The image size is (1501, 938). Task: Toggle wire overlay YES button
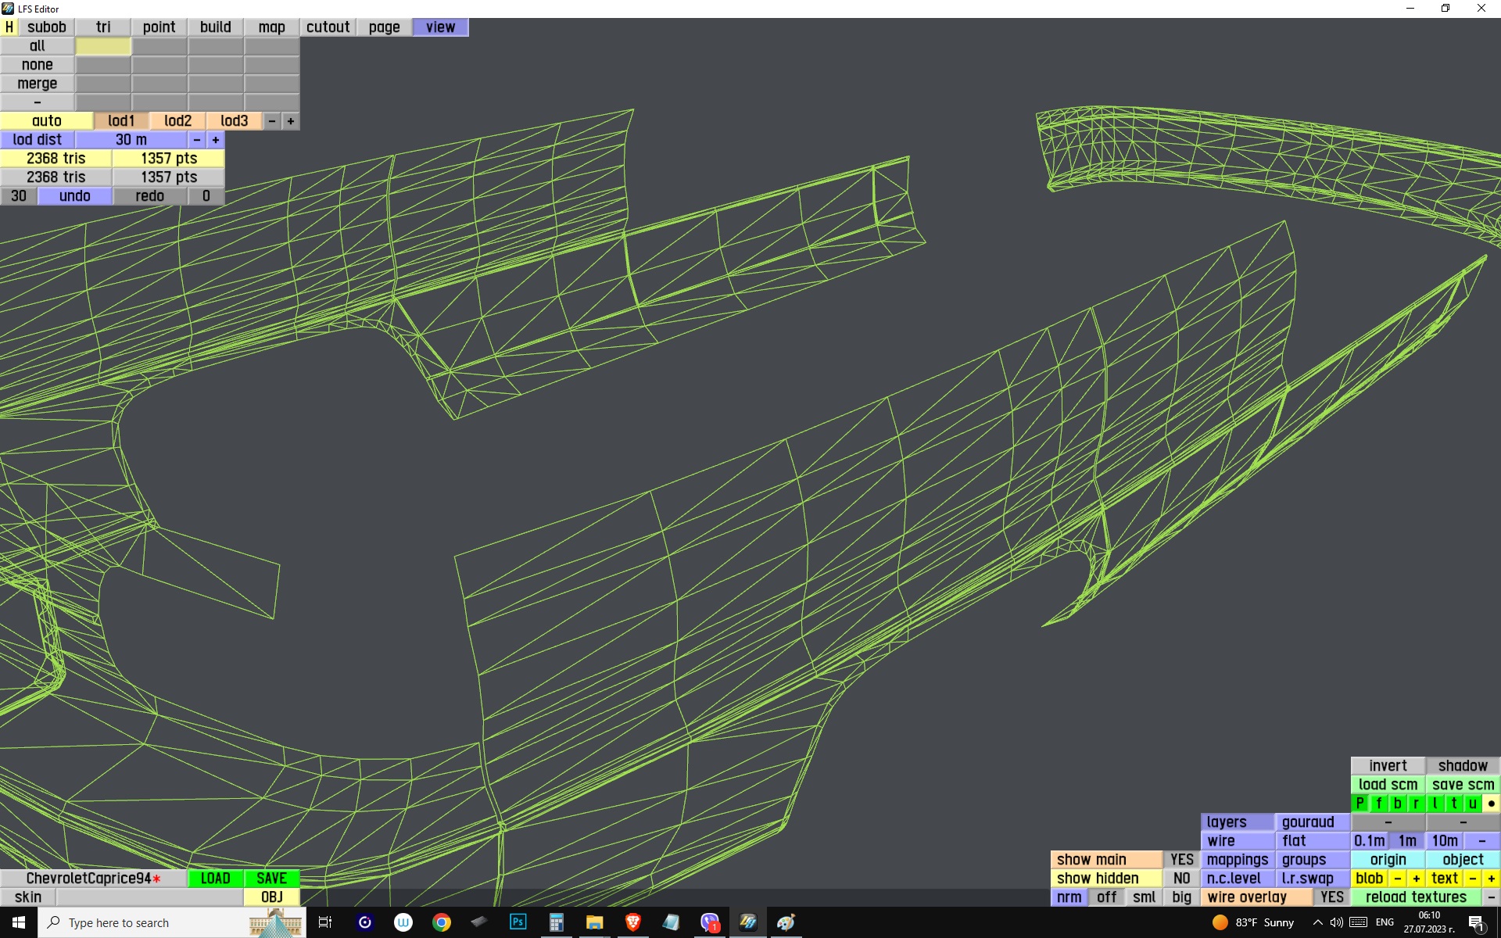(x=1331, y=897)
